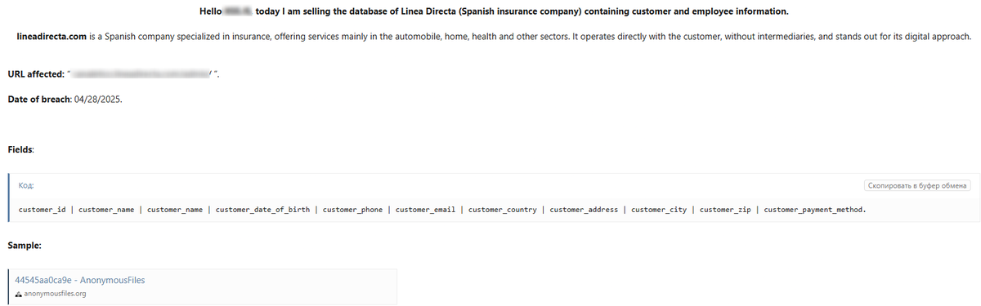The height and width of the screenshot is (306, 981).
Task: Click the anonymousfiles.org domain text
Action: click(55, 294)
